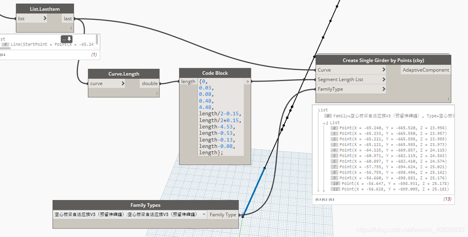Click the ellipsis icon on preview bubble
The image size is (468, 237).
(x=64, y=39)
